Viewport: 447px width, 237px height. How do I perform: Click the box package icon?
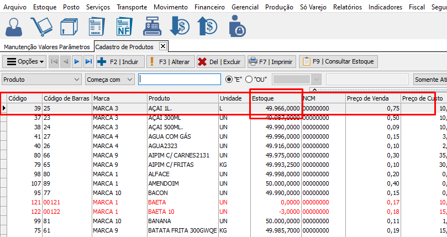point(70,27)
